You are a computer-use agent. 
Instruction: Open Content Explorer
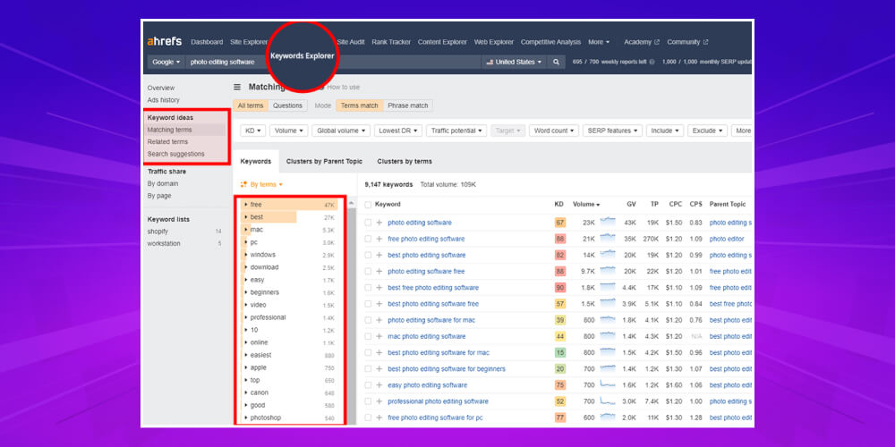tap(442, 42)
